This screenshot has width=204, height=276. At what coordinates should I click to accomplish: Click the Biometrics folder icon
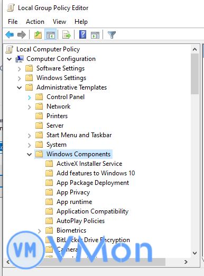pyautogui.click(x=49, y=230)
